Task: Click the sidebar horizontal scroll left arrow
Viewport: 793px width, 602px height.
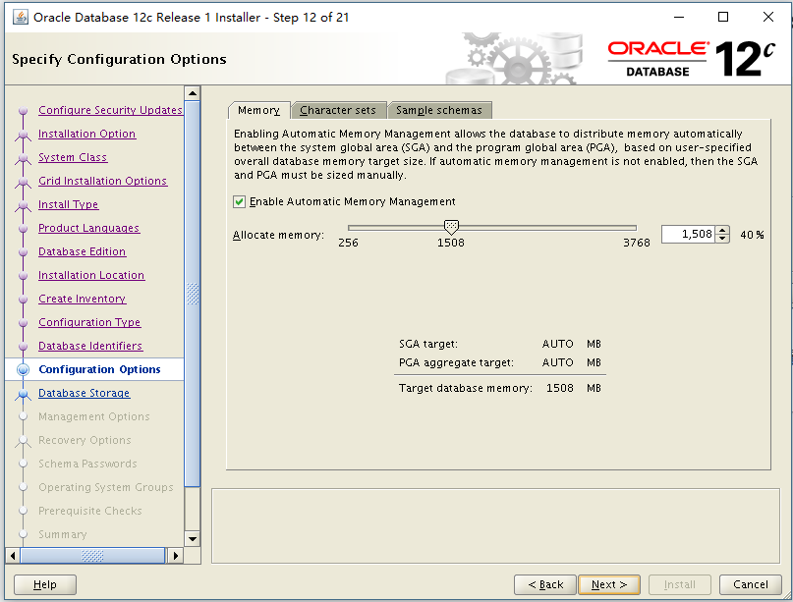Action: coord(13,556)
